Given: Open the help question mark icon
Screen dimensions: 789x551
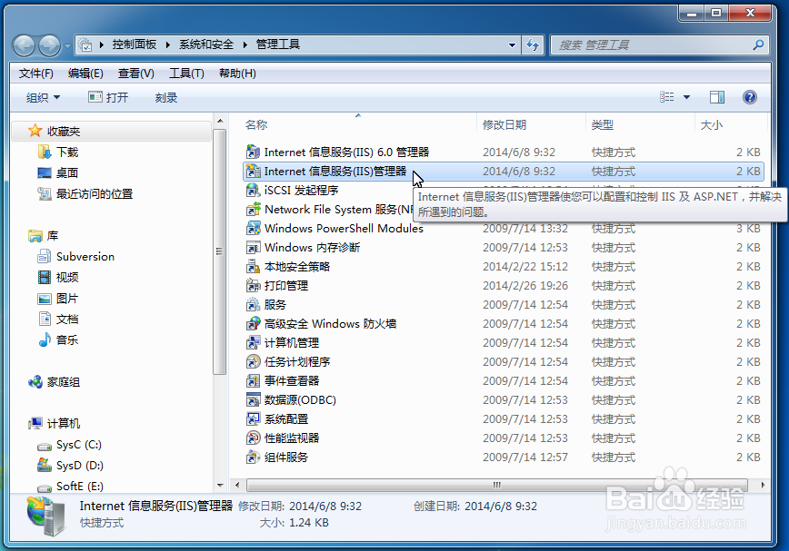Looking at the screenshot, I should click(x=749, y=97).
